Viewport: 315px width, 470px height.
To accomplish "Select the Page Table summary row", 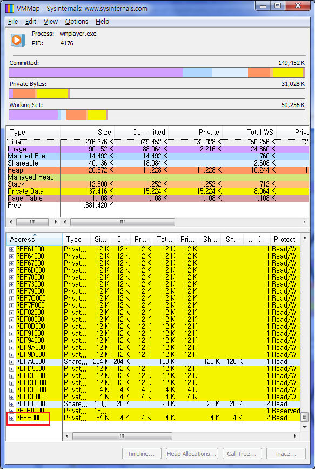I will click(x=158, y=198).
